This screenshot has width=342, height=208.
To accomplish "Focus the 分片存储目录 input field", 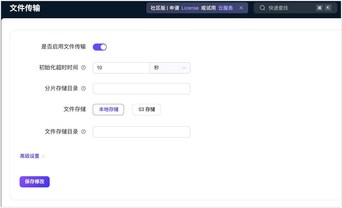I will tap(141, 89).
